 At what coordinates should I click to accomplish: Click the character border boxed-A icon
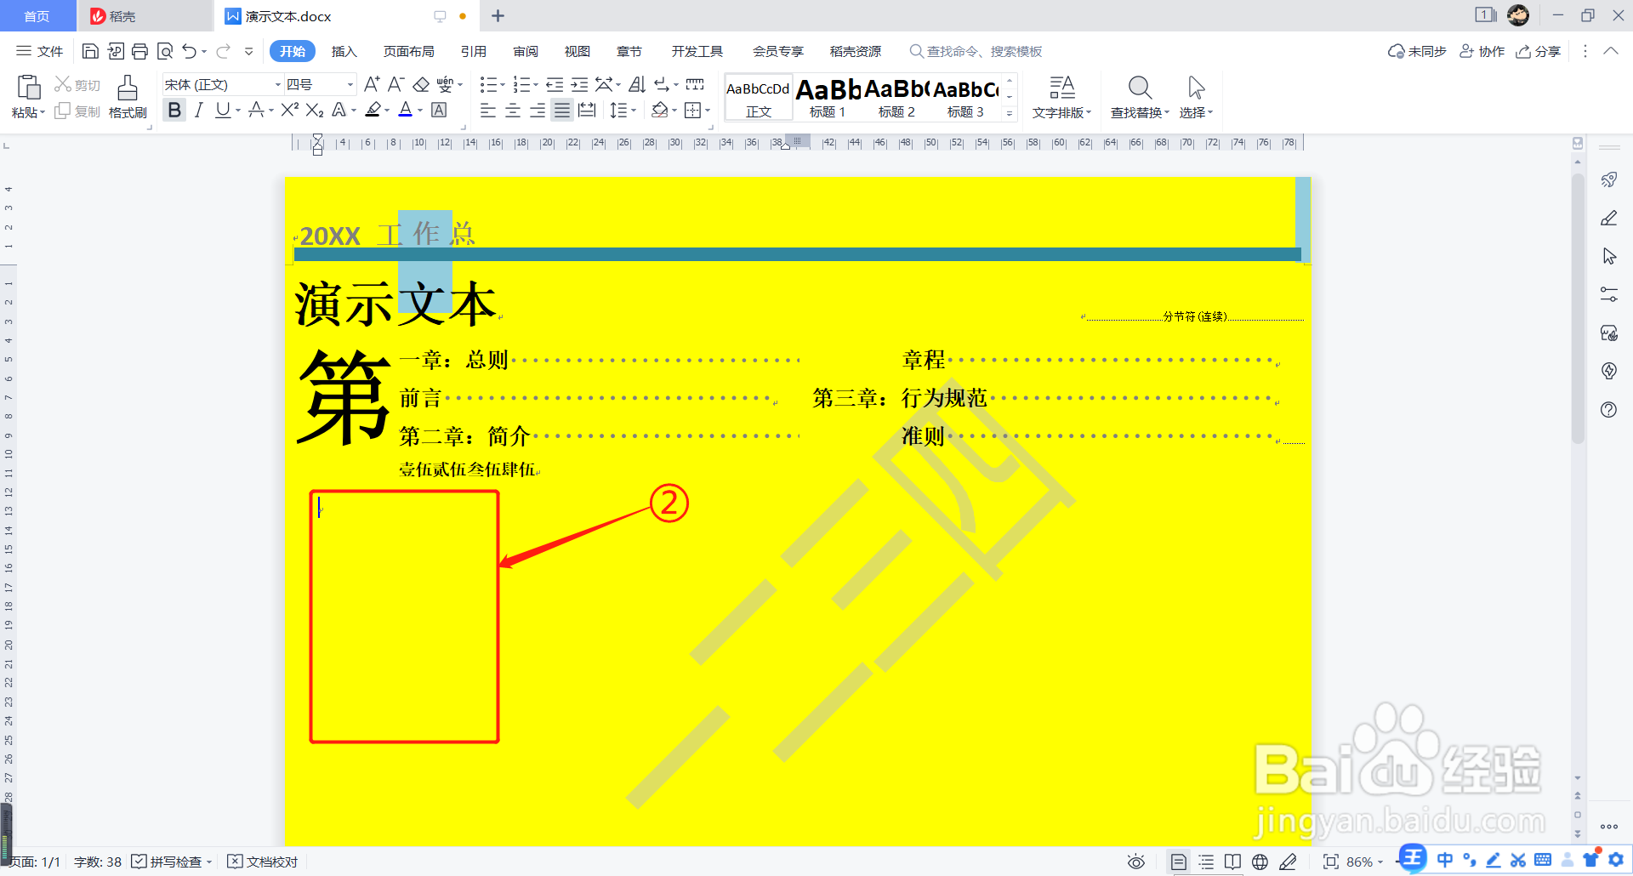tap(439, 110)
